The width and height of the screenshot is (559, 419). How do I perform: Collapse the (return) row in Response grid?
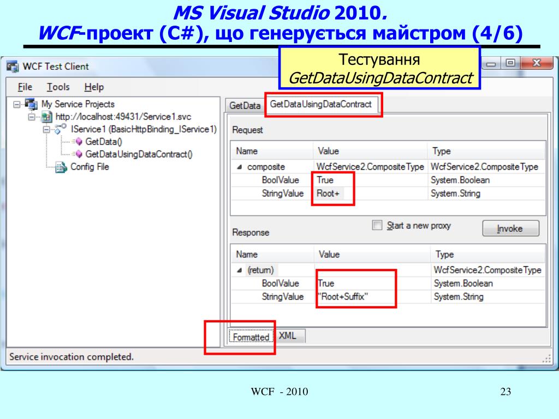click(240, 270)
